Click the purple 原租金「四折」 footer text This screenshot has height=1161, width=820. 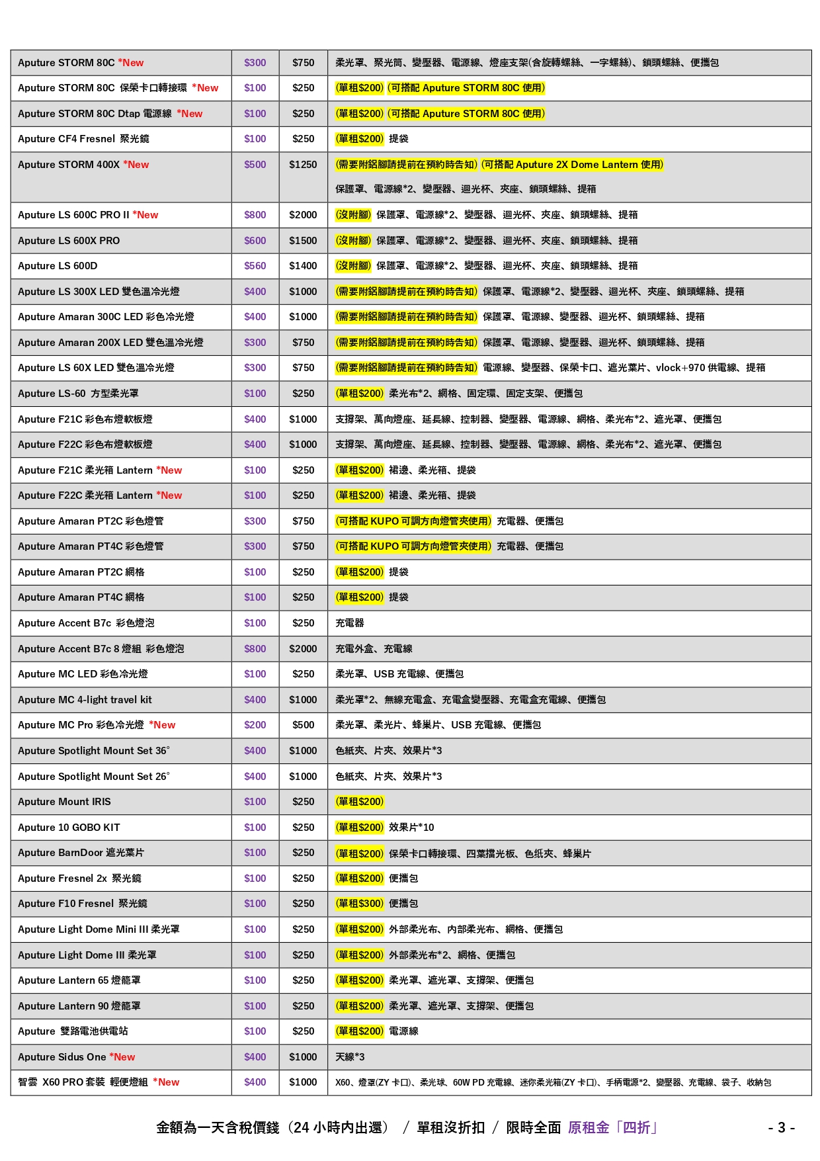[x=613, y=1128]
